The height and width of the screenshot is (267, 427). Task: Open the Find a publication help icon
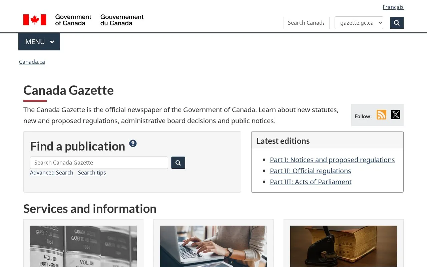(133, 144)
